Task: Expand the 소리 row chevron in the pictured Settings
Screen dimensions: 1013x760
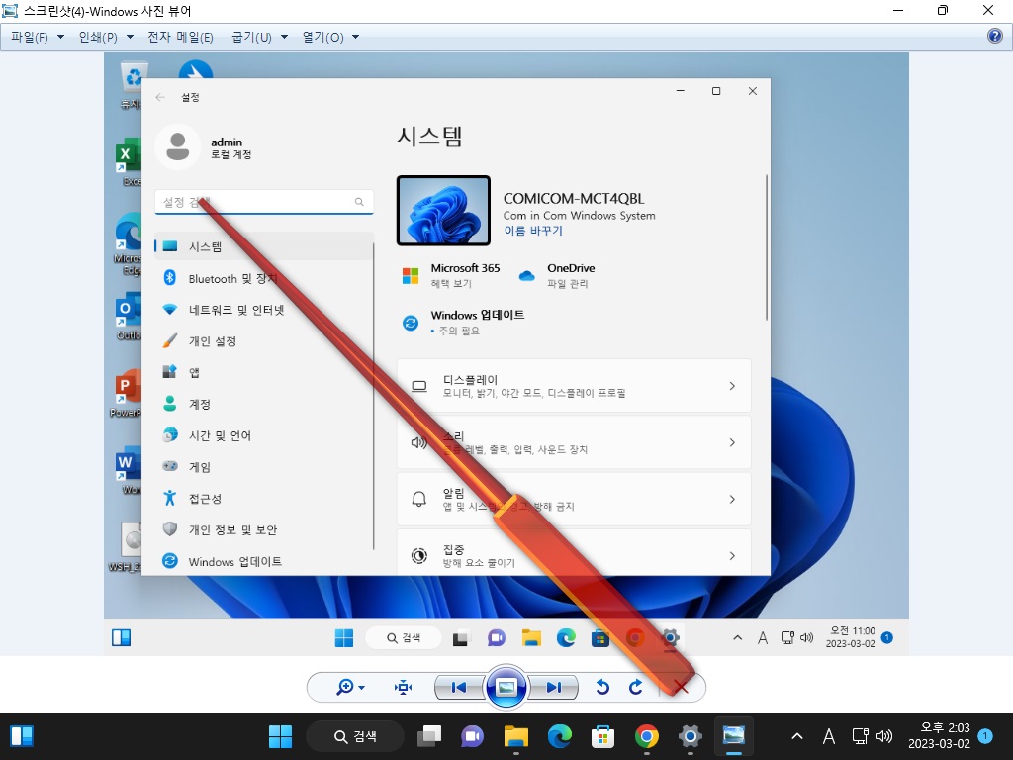Action: click(732, 442)
